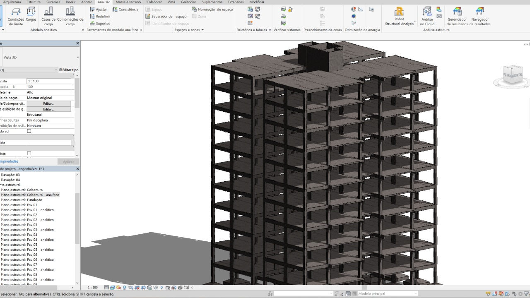Expand the Vista 3D type selector dropdown

click(77, 58)
